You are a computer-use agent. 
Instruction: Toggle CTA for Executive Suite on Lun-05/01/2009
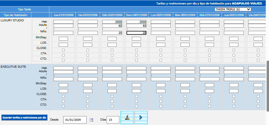point(161,101)
